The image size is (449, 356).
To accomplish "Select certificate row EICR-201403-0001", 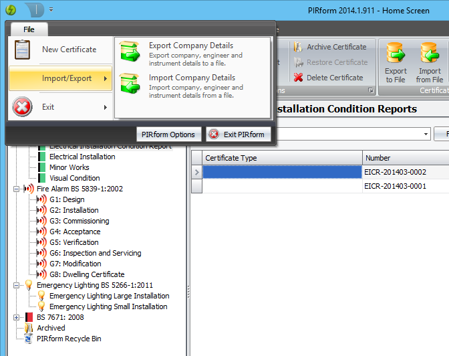I will tap(395, 186).
